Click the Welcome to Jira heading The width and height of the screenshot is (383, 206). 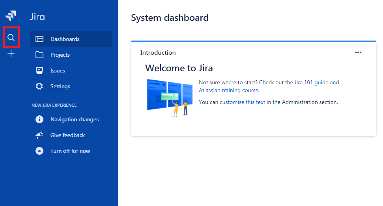pos(179,68)
